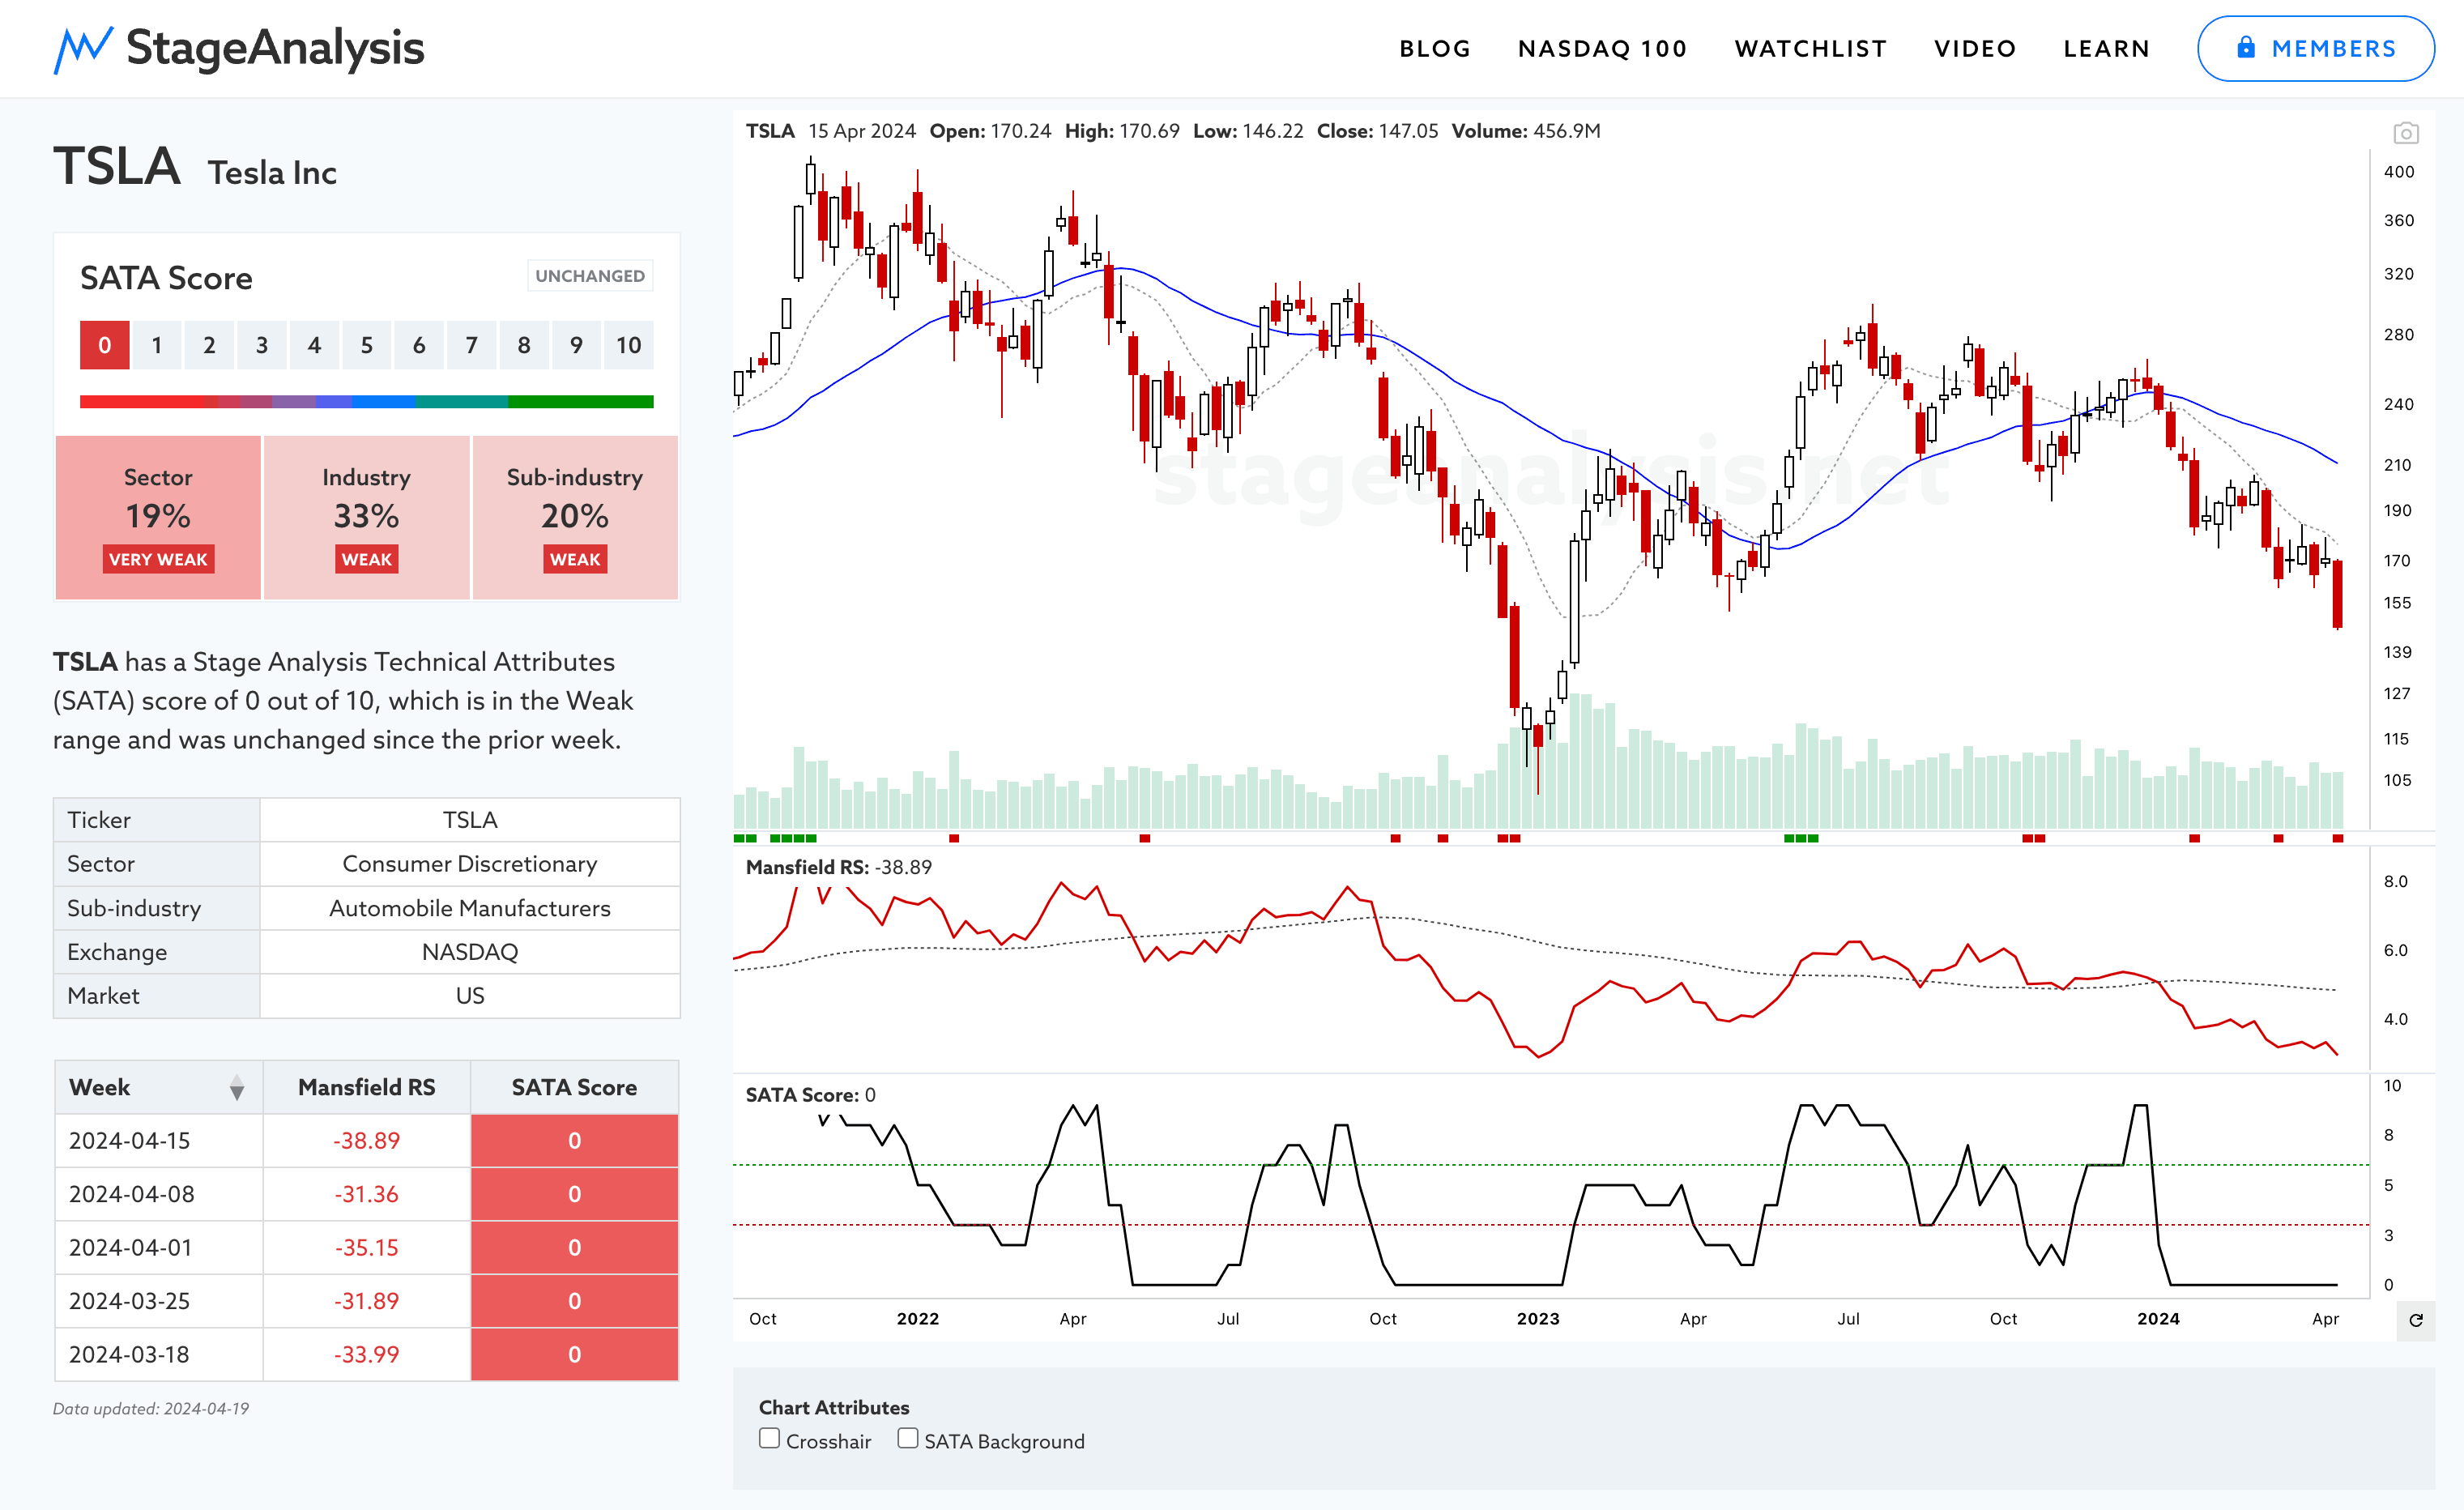Open the Industry 33% Weak tile
This screenshot has width=2464, height=1510.
(x=367, y=517)
